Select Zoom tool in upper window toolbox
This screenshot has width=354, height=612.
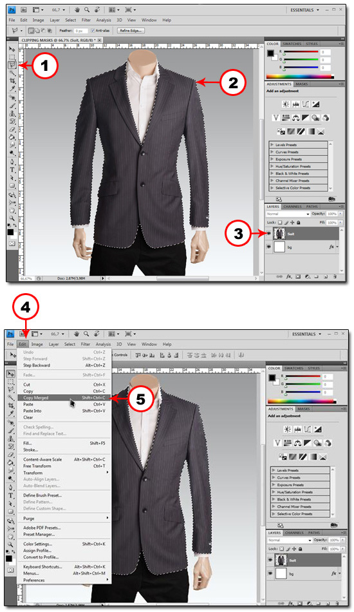point(12,218)
